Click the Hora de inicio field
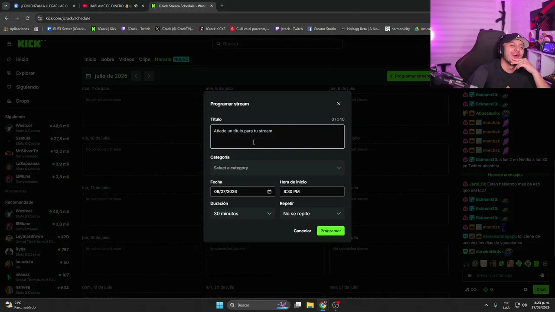 312,192
